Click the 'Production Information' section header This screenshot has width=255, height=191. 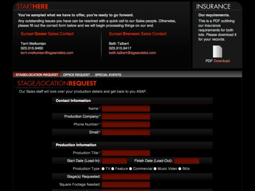tap(76, 145)
